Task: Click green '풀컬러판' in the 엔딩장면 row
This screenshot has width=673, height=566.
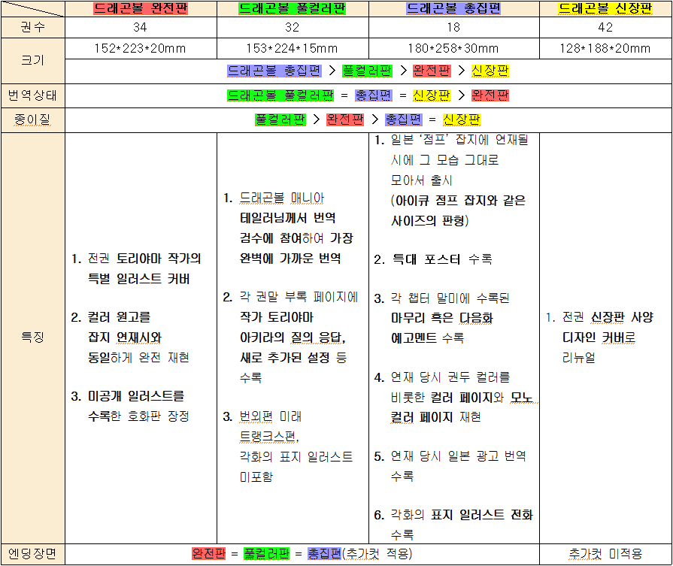Action: click(x=266, y=553)
